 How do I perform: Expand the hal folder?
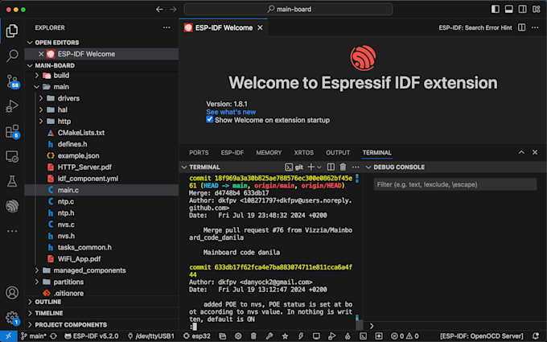(41, 110)
